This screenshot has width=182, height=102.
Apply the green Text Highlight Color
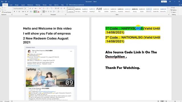click(x=35, y=12)
